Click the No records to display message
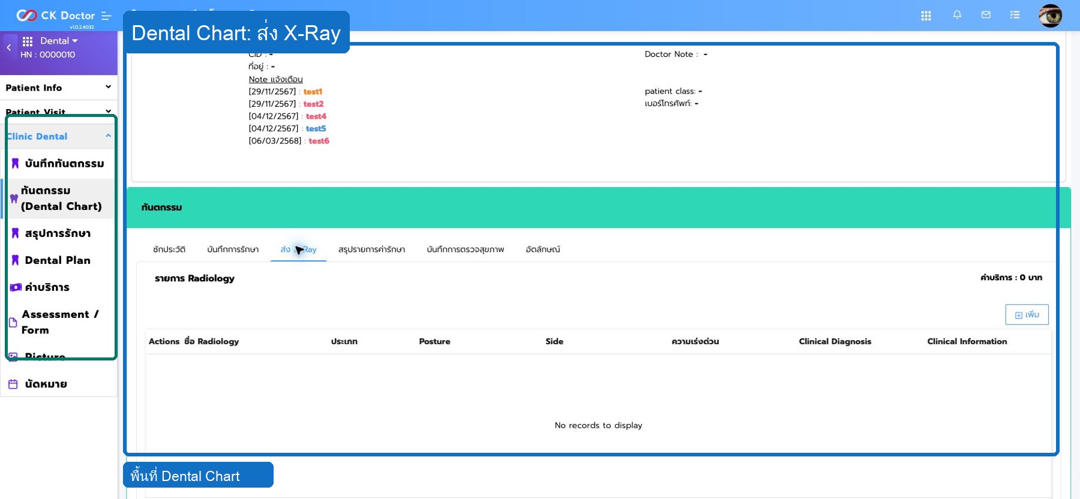This screenshot has height=499, width=1080. [598, 425]
